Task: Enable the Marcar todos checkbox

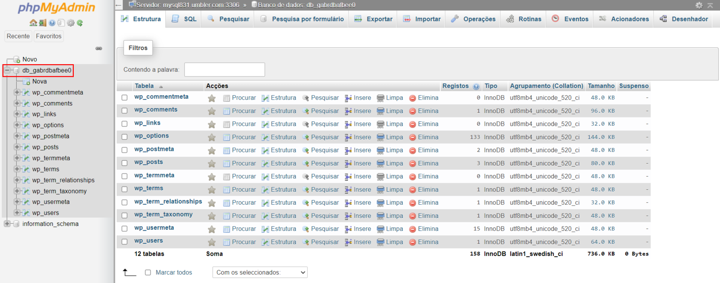Action: (148, 272)
